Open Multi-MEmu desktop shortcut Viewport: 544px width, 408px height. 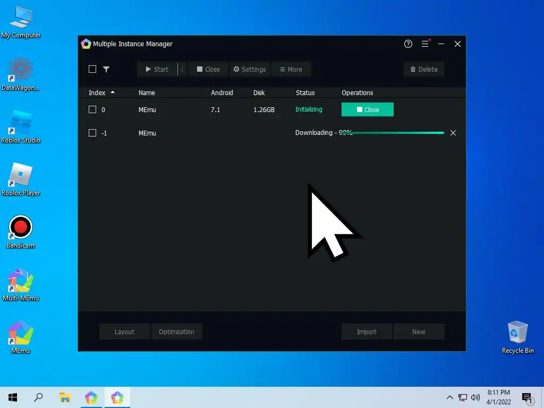(21, 285)
